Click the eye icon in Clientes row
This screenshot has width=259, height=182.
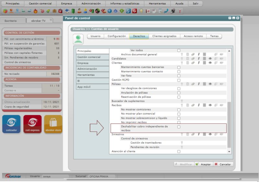tap(210, 63)
